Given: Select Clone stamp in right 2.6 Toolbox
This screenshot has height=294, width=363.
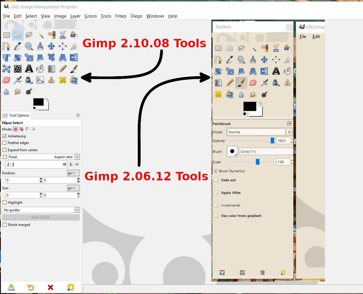Looking at the screenshot, I should click(x=287, y=83).
